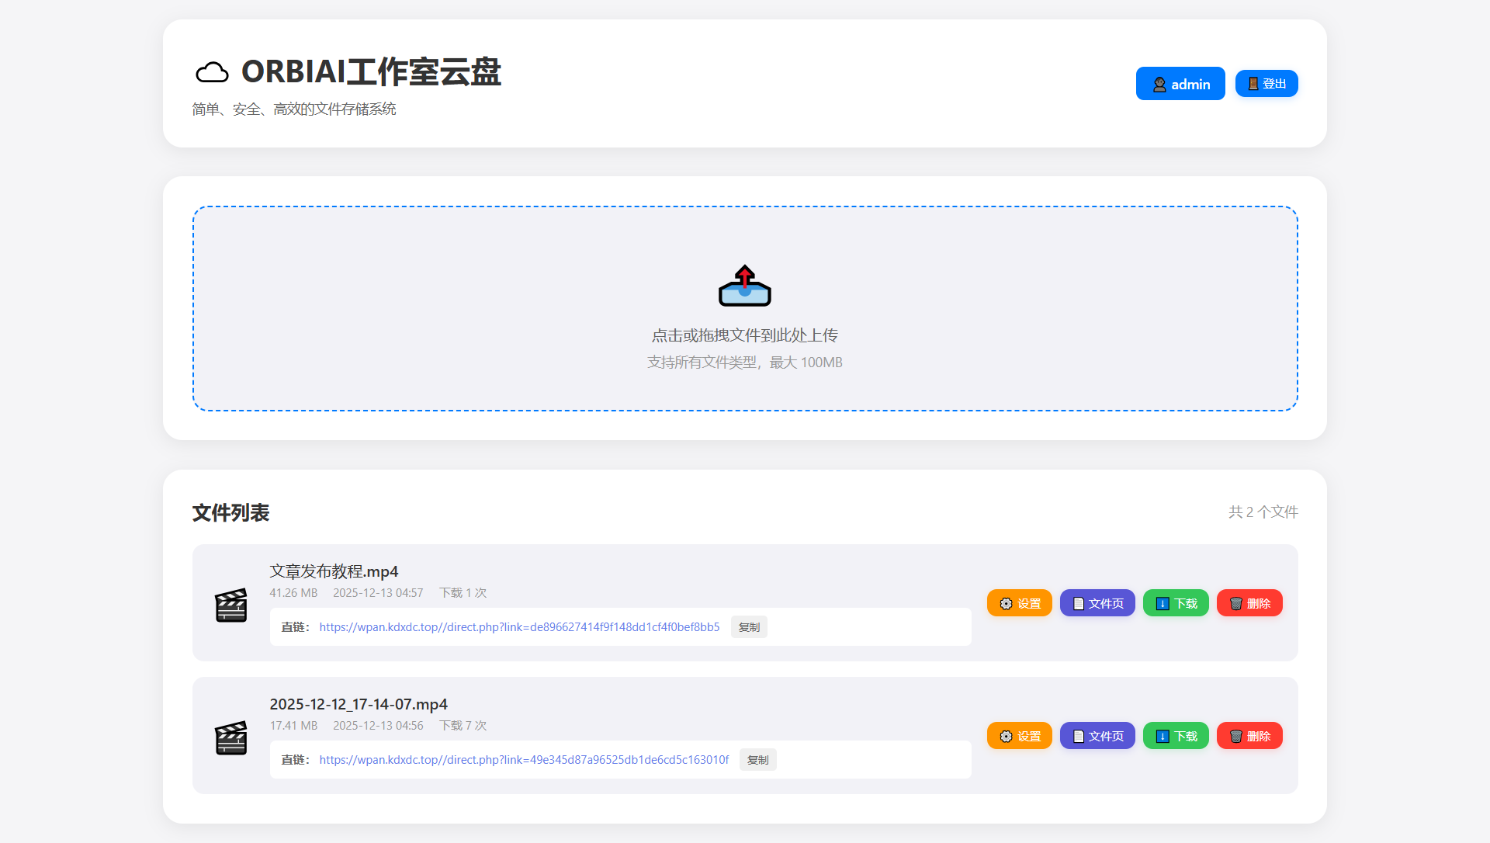The image size is (1490, 843).
Task: Select the filename 文章发布教程.mp4
Action: (x=333, y=571)
